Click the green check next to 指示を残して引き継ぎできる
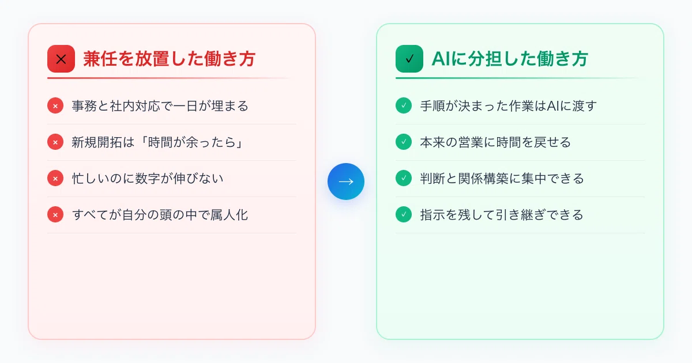Image resolution: width=692 pixels, height=363 pixels. pyautogui.click(x=404, y=215)
